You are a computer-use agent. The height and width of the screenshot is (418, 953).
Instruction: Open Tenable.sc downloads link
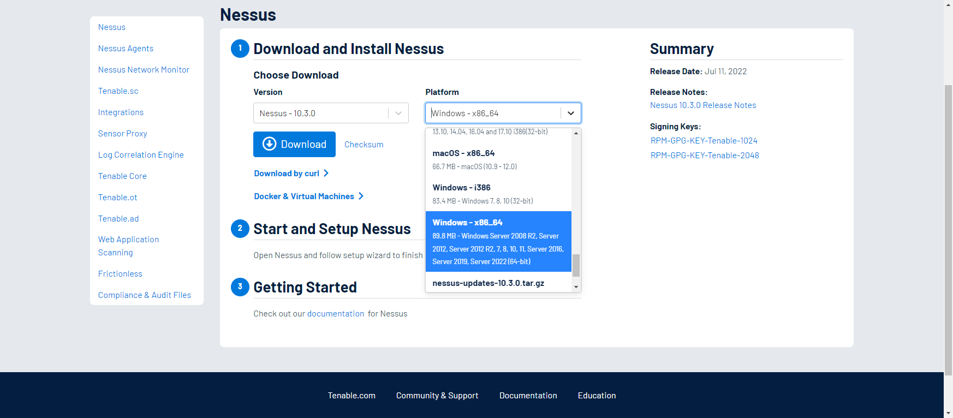coord(118,91)
